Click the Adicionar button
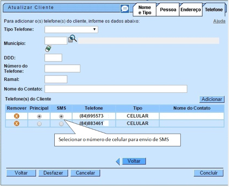Screen dimensions: 229x187 (212, 99)
